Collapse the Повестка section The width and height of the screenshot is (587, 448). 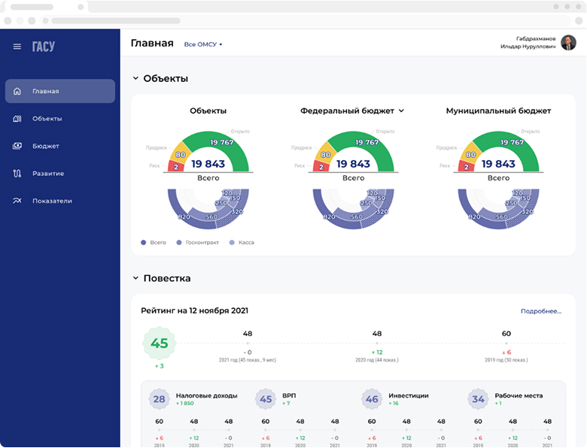click(135, 278)
